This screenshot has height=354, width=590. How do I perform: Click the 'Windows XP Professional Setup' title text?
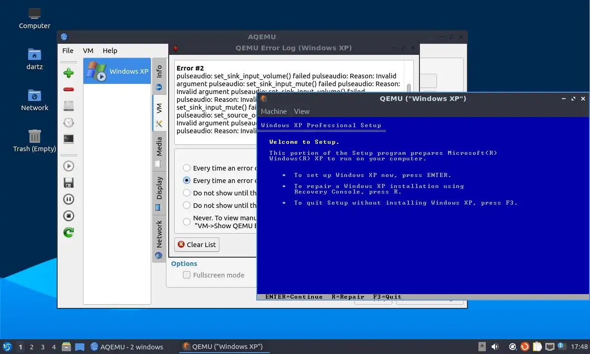321,125
